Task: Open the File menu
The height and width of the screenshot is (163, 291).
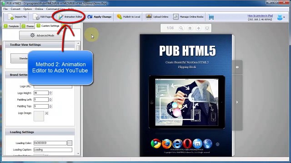Action: [5, 9]
